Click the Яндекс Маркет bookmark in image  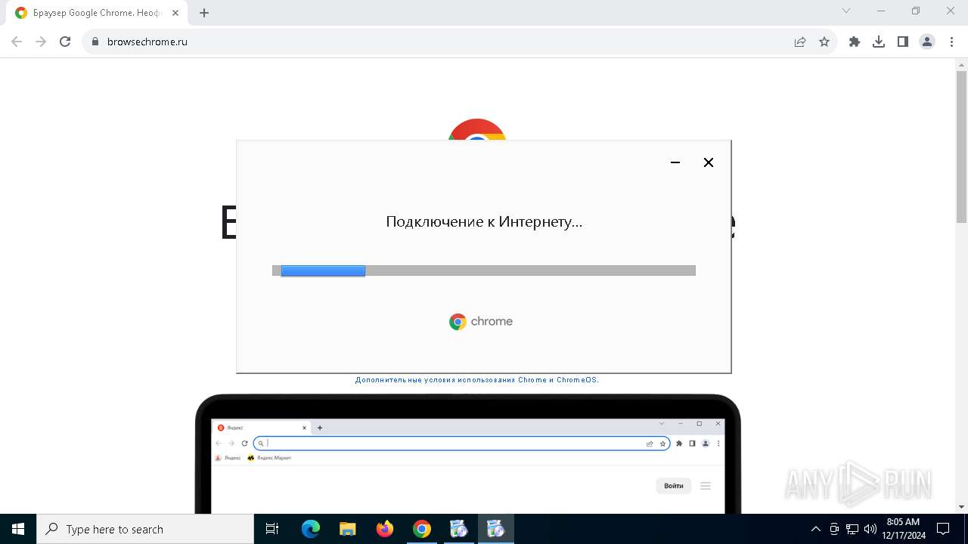269,458
